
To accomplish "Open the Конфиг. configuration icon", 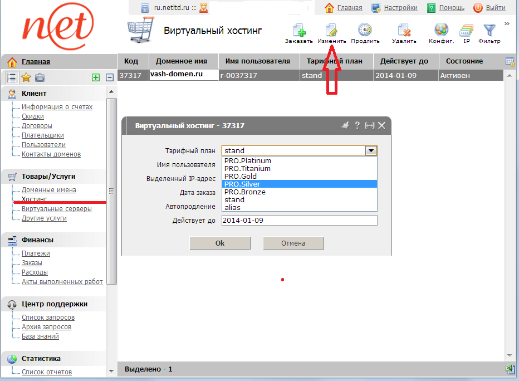I will [x=441, y=31].
